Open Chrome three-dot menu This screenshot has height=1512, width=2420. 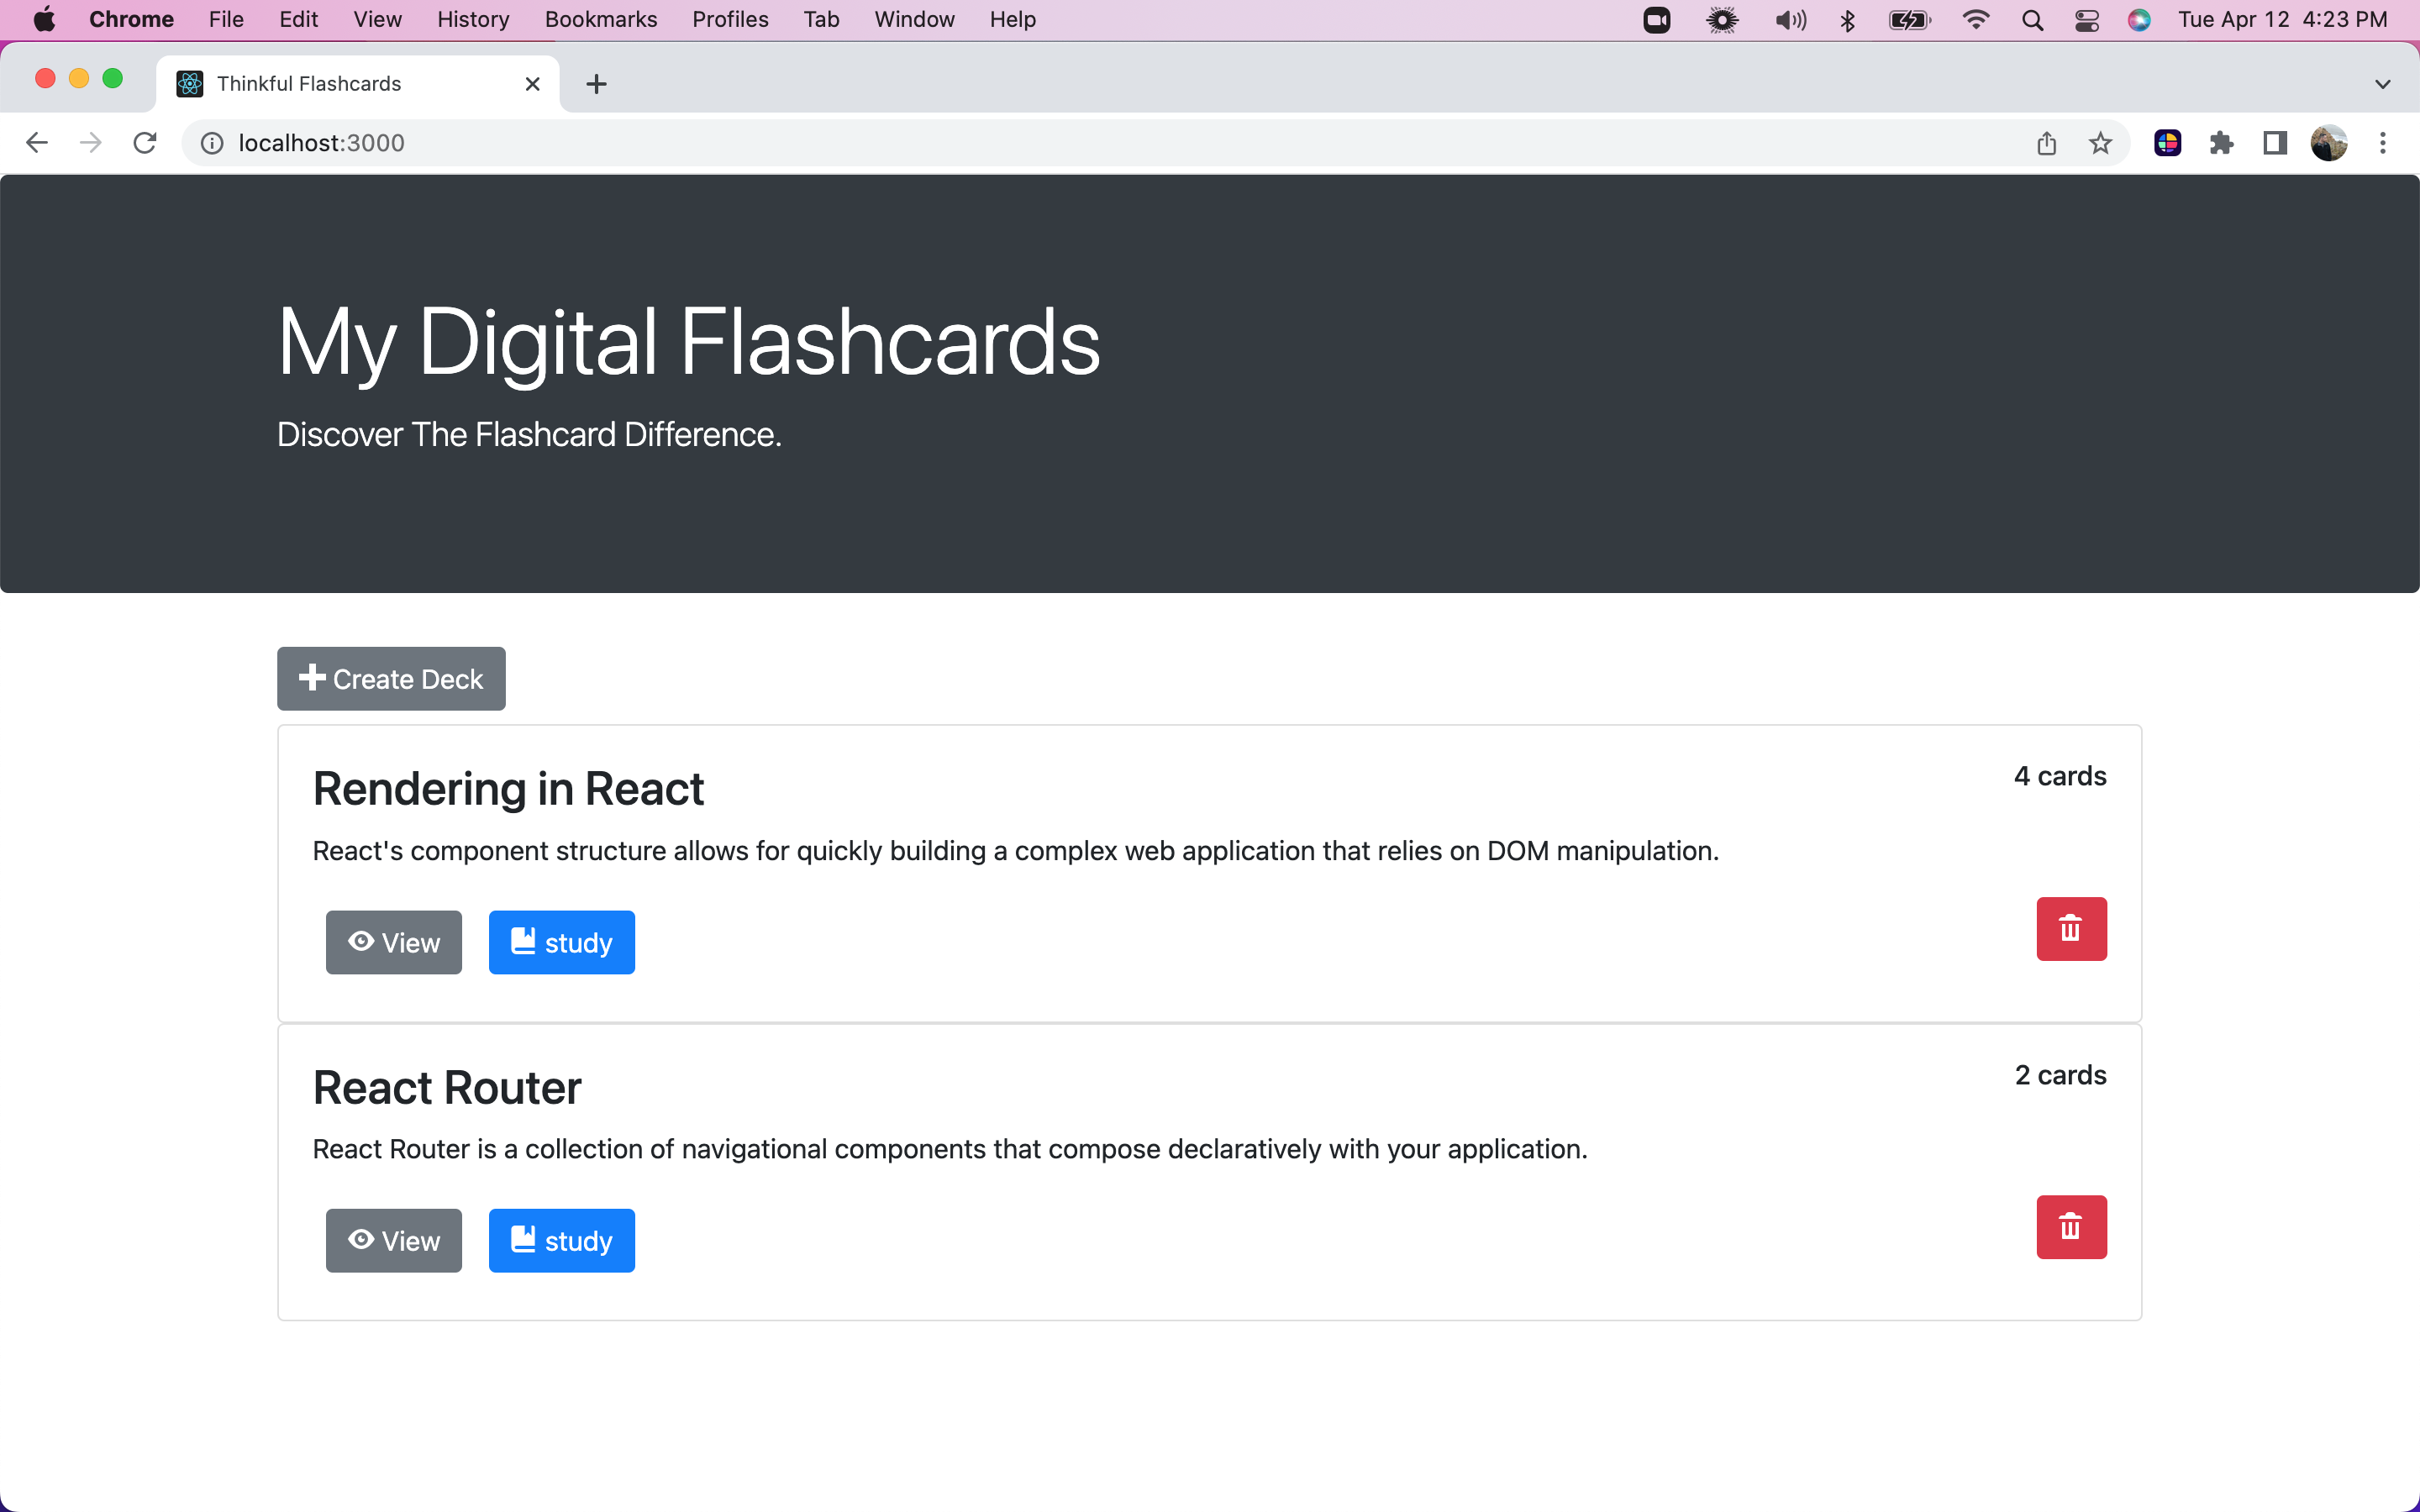[x=2382, y=143]
